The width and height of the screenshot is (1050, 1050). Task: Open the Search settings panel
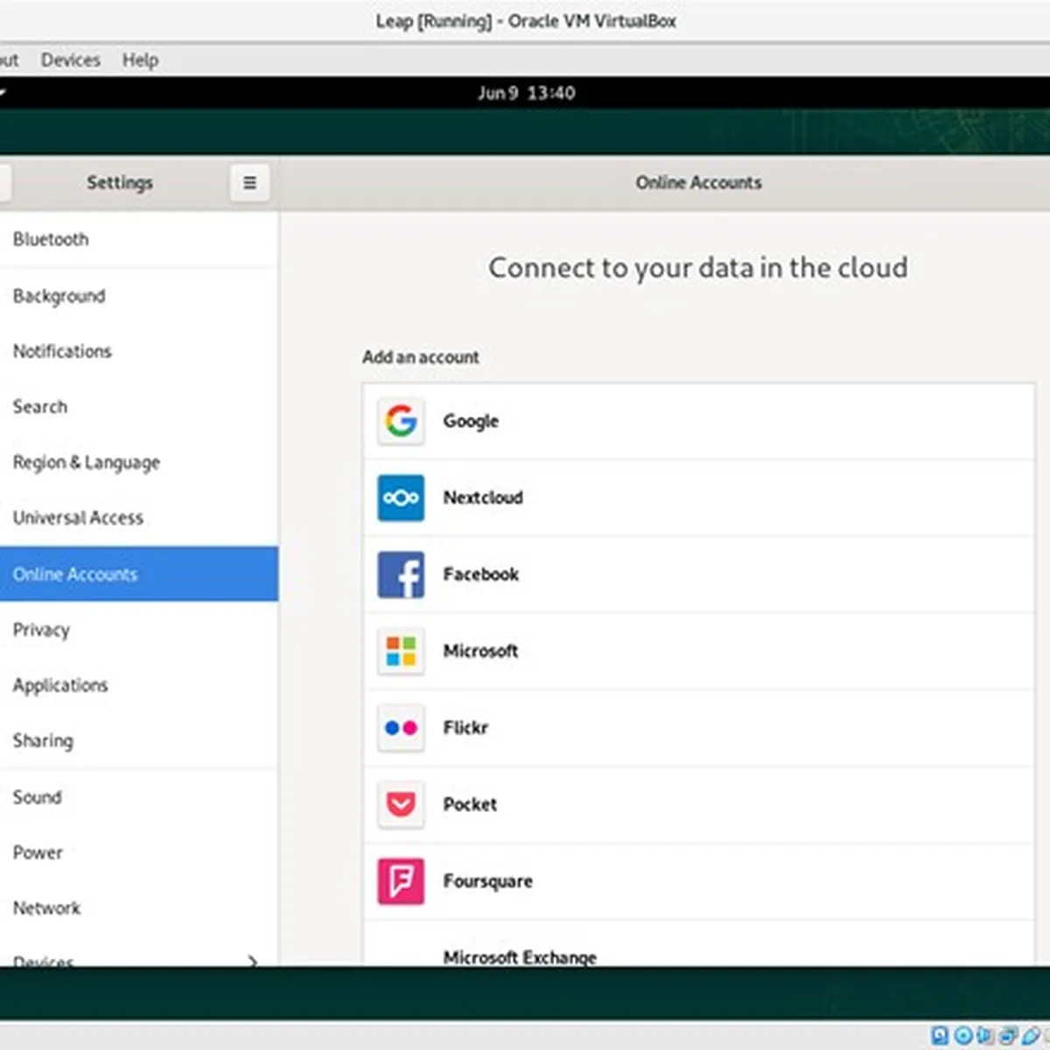point(139,407)
